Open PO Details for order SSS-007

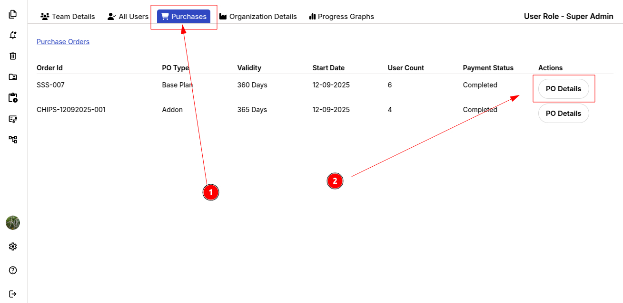pos(563,89)
